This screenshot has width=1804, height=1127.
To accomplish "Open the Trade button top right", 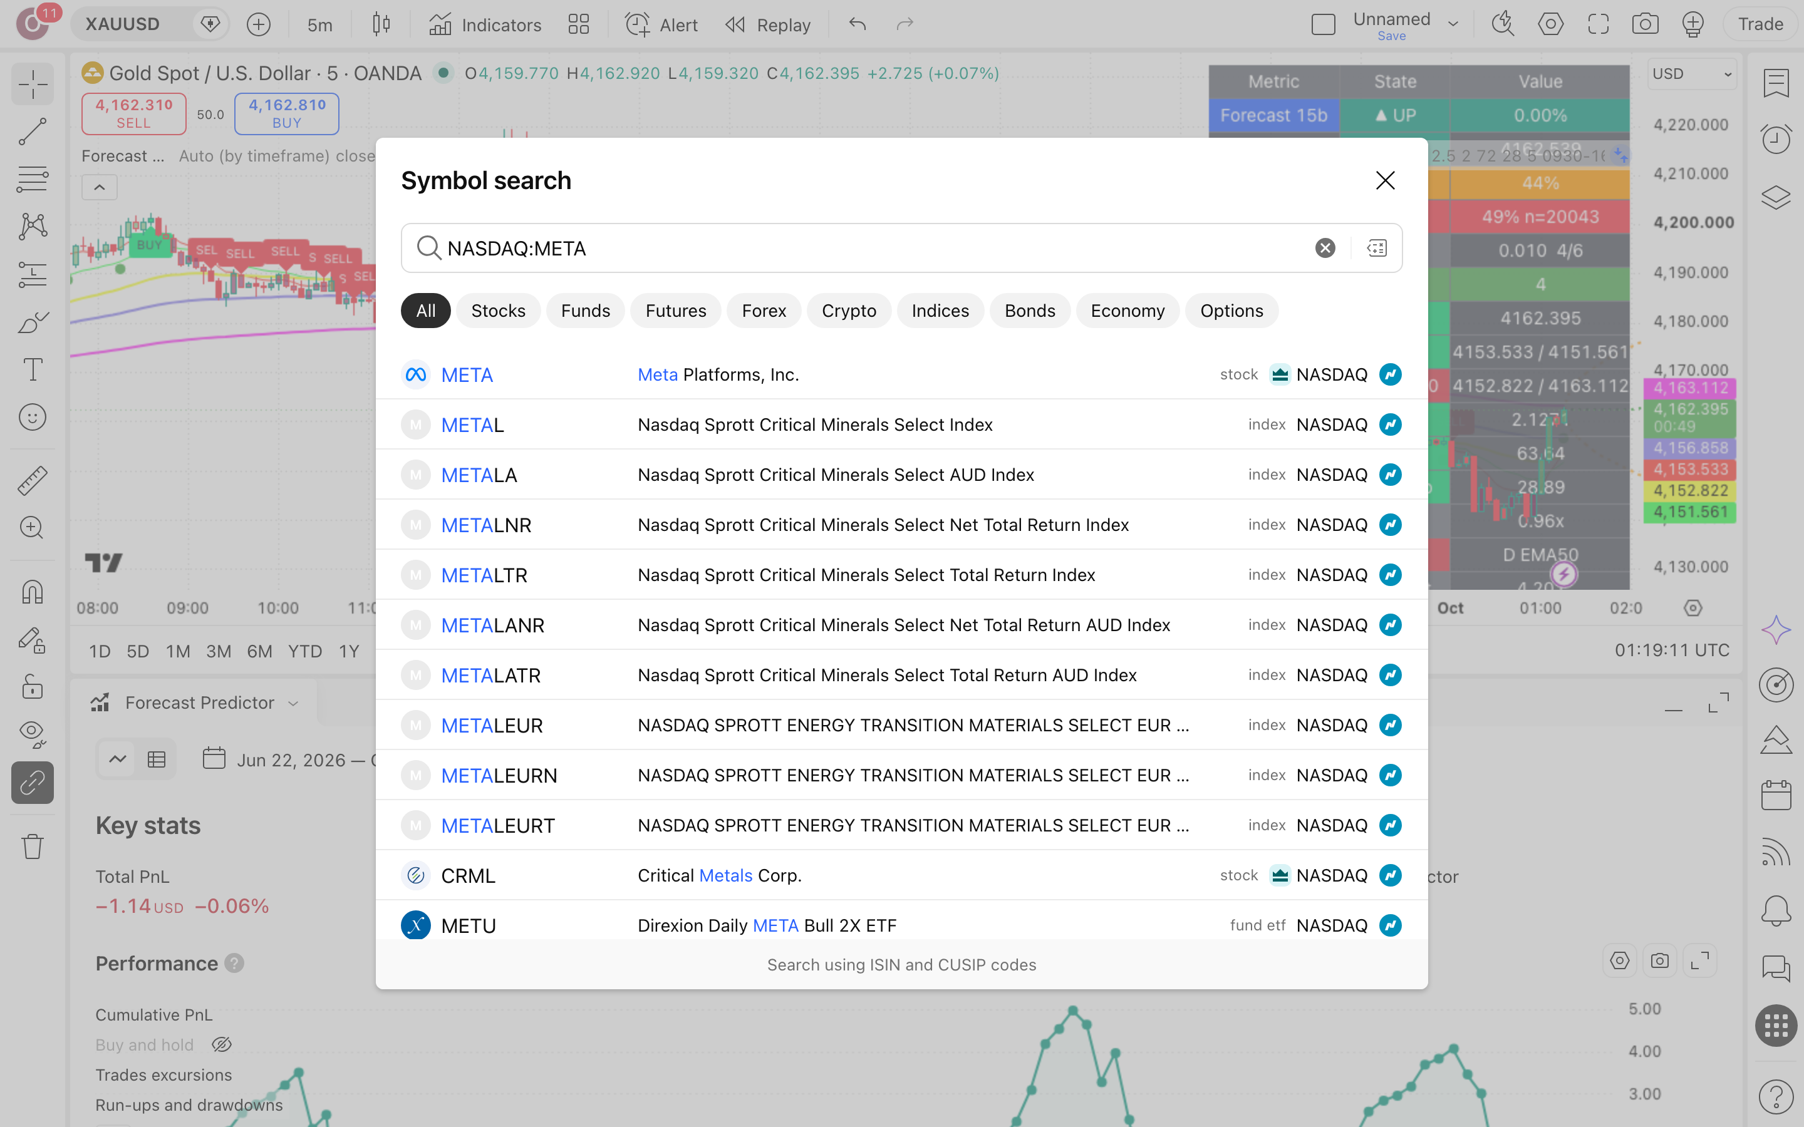I will (x=1760, y=24).
